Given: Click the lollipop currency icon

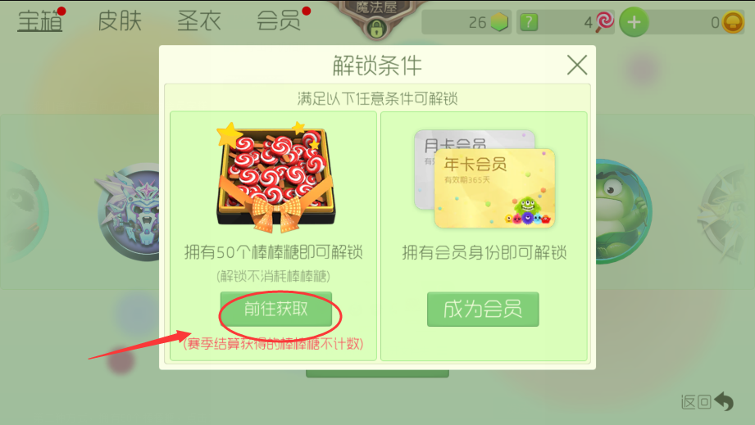Looking at the screenshot, I should click(604, 21).
